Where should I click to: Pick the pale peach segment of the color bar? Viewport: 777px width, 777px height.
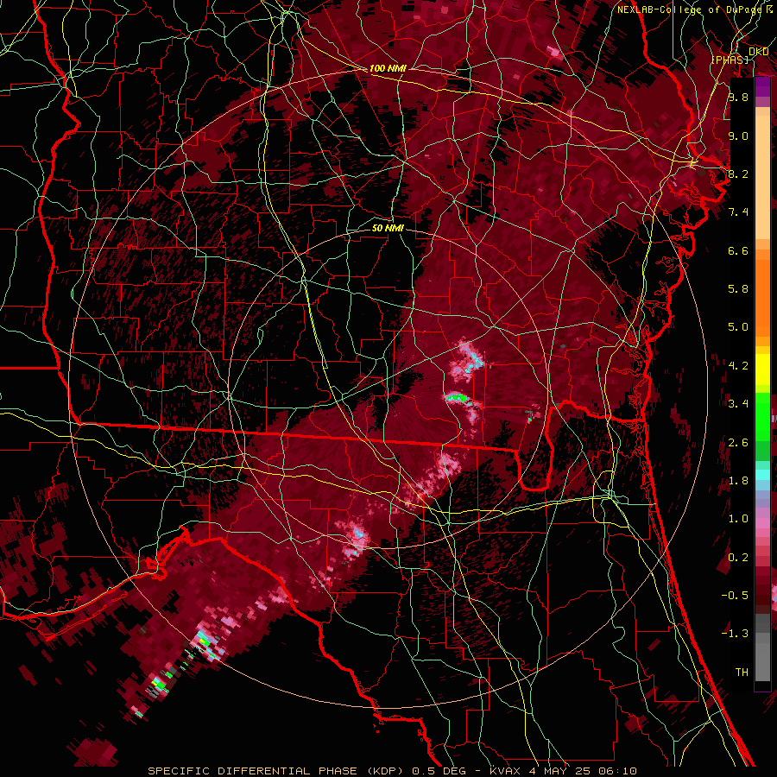pos(762,176)
